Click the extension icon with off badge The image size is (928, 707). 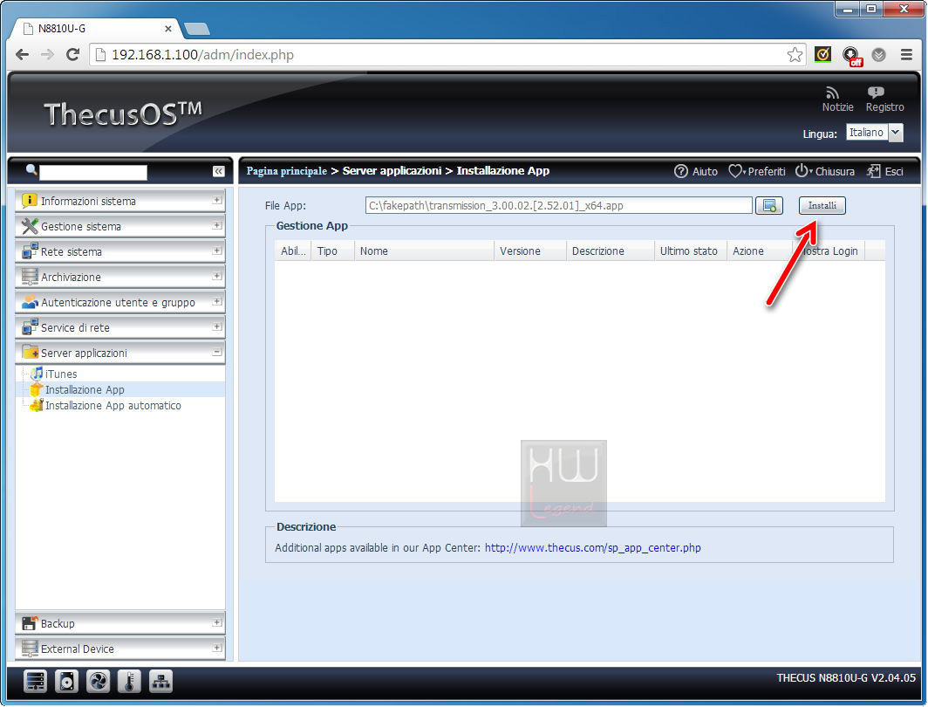pos(851,56)
